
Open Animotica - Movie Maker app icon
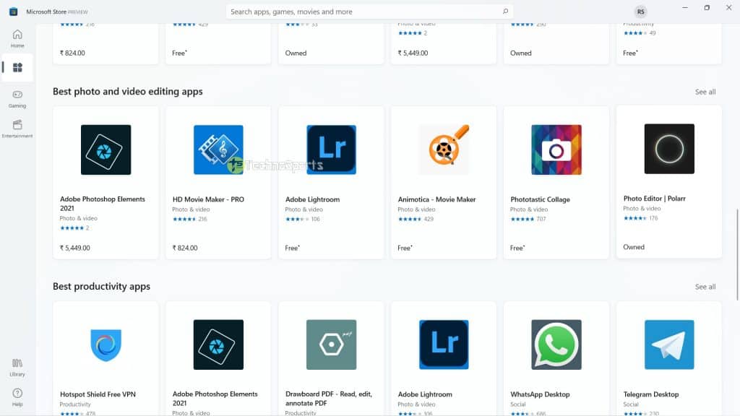444,149
